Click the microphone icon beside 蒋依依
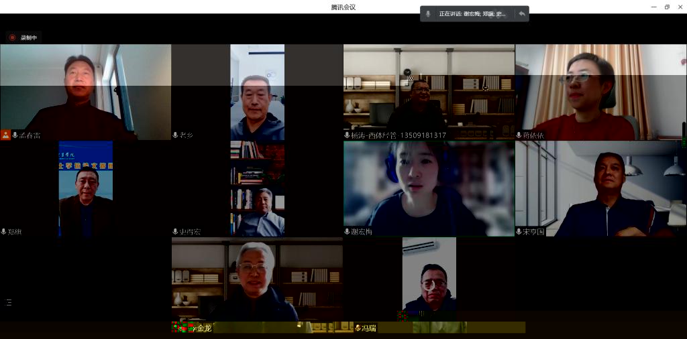687x339 pixels. tap(519, 135)
